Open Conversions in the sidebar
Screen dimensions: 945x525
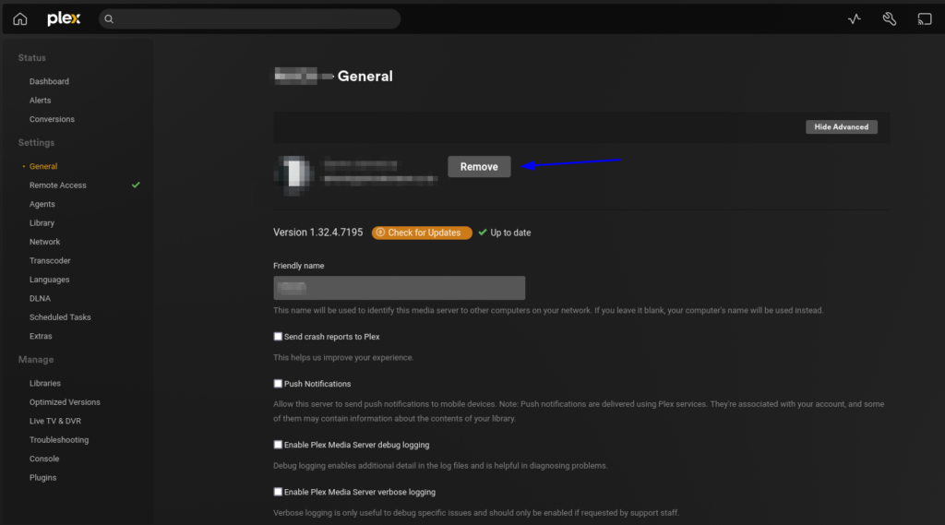pos(52,119)
